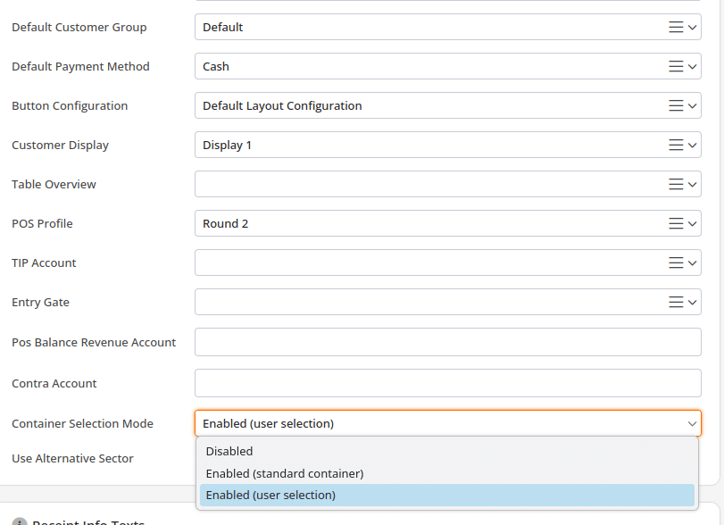
Task: Open list icon for Default Payment Method
Action: coord(676,66)
